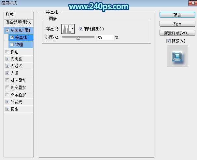The height and width of the screenshot is (160, 197).
Task: Expand the 等高线 contour preset dropdown arrow
Action: (73, 29)
